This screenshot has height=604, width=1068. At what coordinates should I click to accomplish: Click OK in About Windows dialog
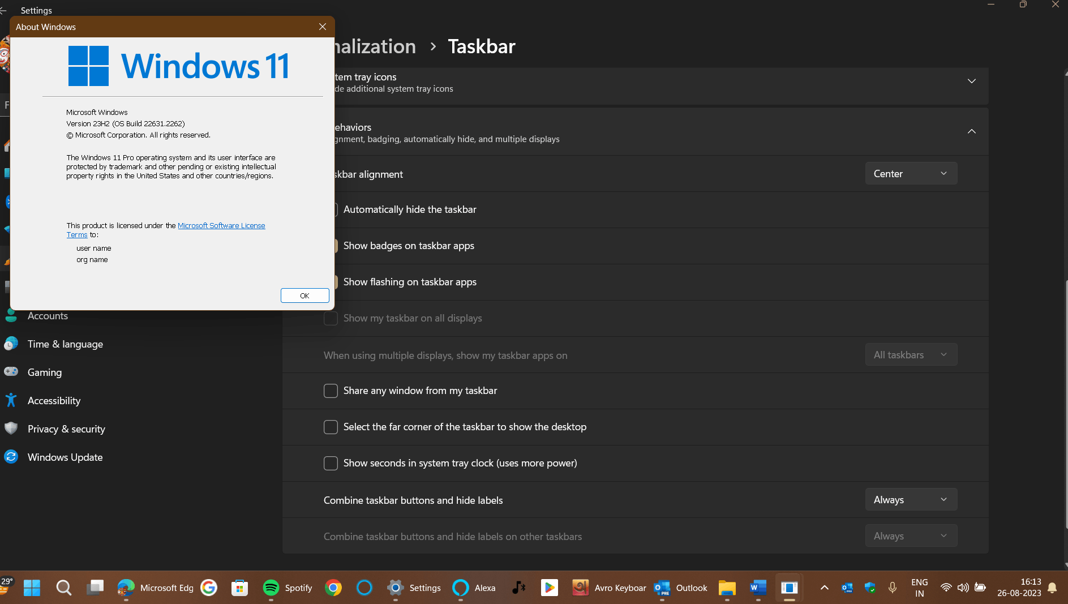click(x=304, y=295)
